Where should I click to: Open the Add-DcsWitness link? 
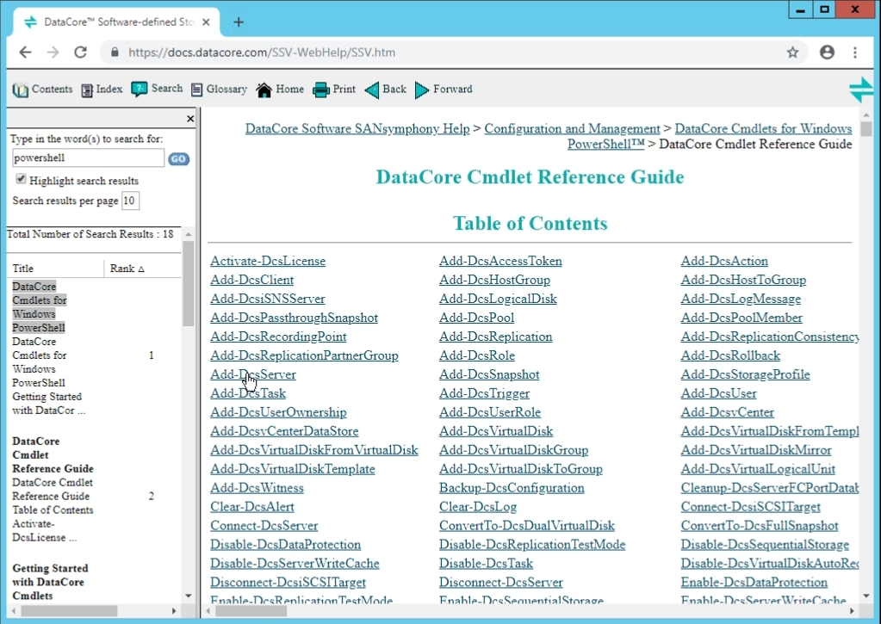(257, 487)
